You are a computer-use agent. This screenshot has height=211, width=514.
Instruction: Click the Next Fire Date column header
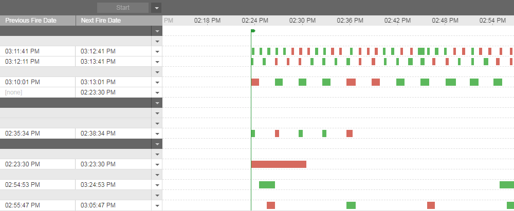point(101,21)
